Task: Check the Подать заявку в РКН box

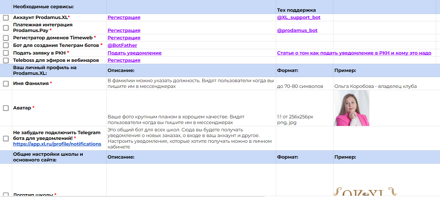Action: click(6, 53)
